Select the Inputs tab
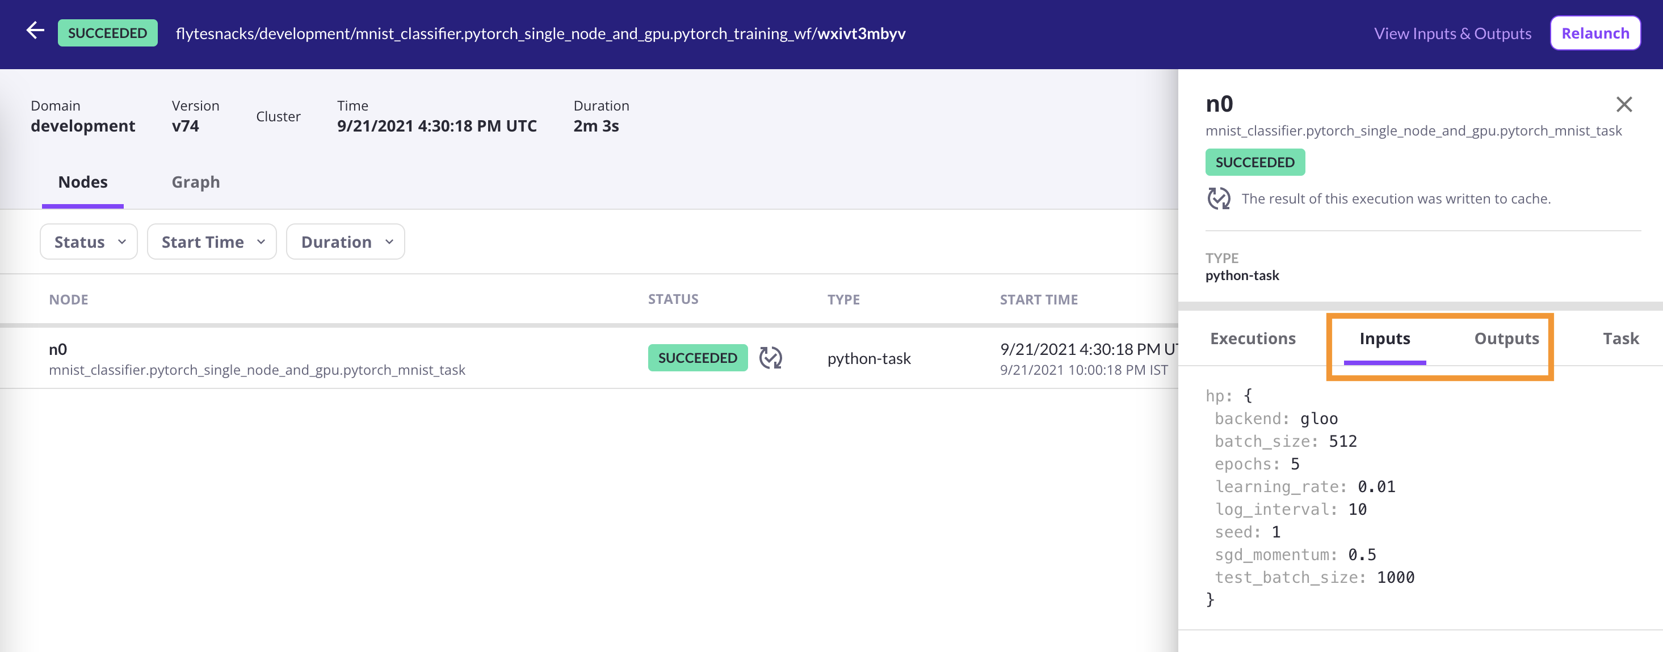1663x652 pixels. pos(1384,338)
